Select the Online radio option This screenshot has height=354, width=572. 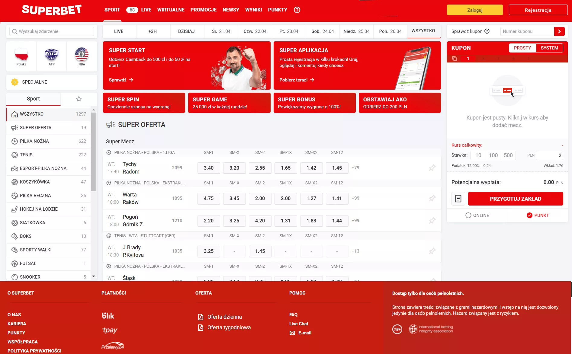pyautogui.click(x=477, y=215)
